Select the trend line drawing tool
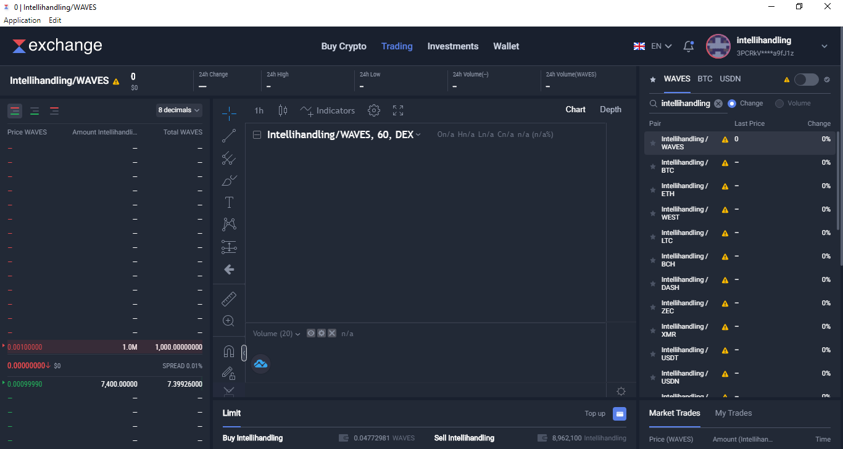Image resolution: width=843 pixels, height=449 pixels. coord(229,136)
